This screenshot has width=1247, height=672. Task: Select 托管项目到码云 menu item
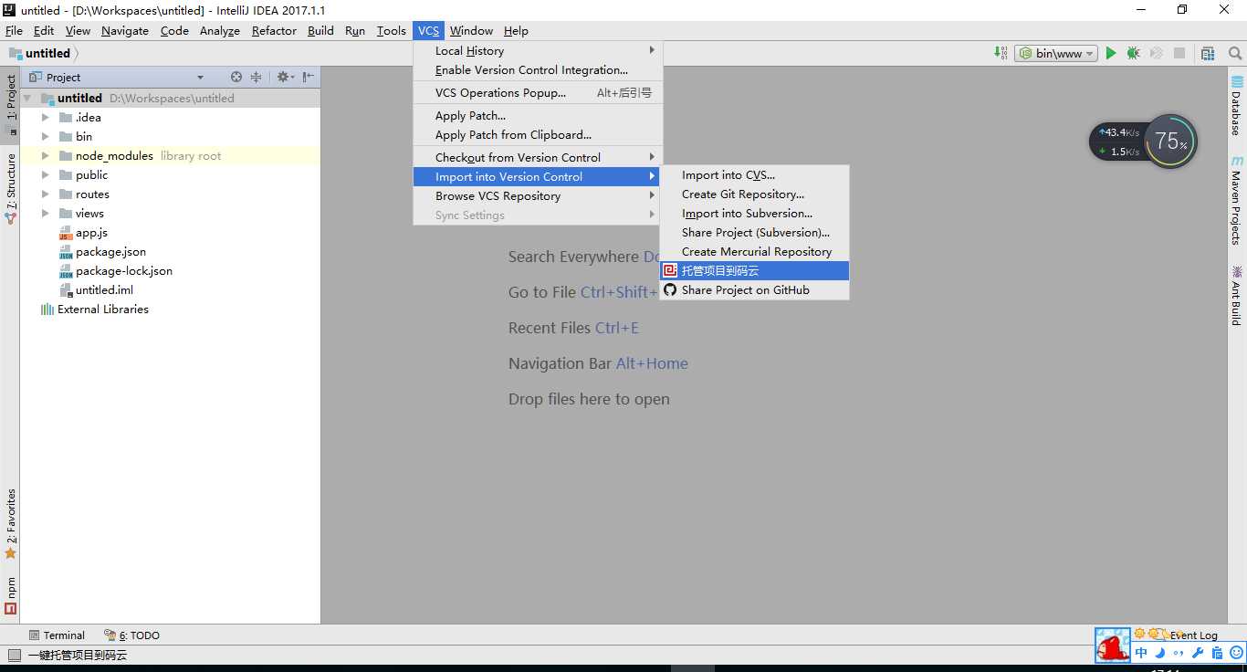coord(754,271)
